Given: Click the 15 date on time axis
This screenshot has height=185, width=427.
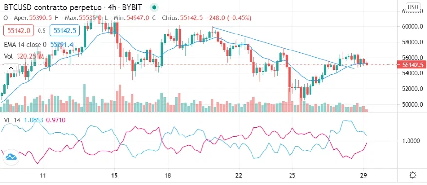Looking at the screenshot, I should 115,175.
